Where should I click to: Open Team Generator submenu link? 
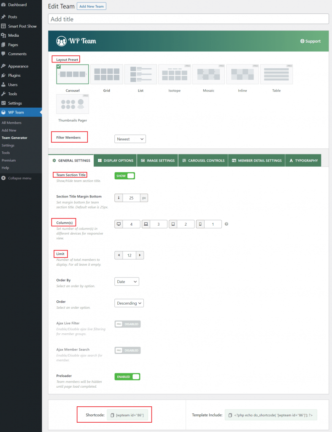[14, 138]
